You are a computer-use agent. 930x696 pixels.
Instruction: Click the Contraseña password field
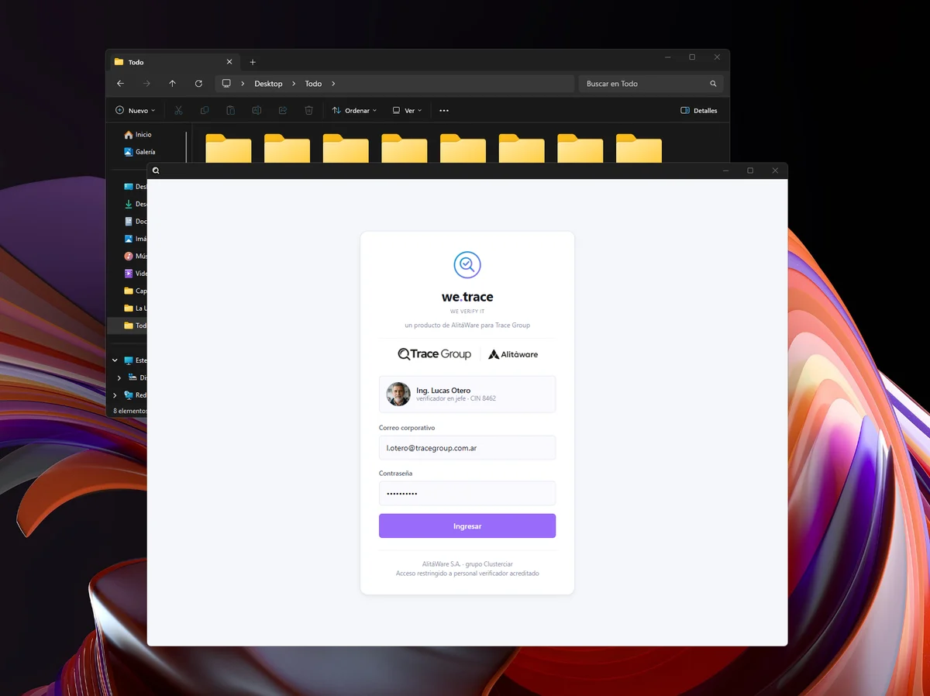[467, 493]
